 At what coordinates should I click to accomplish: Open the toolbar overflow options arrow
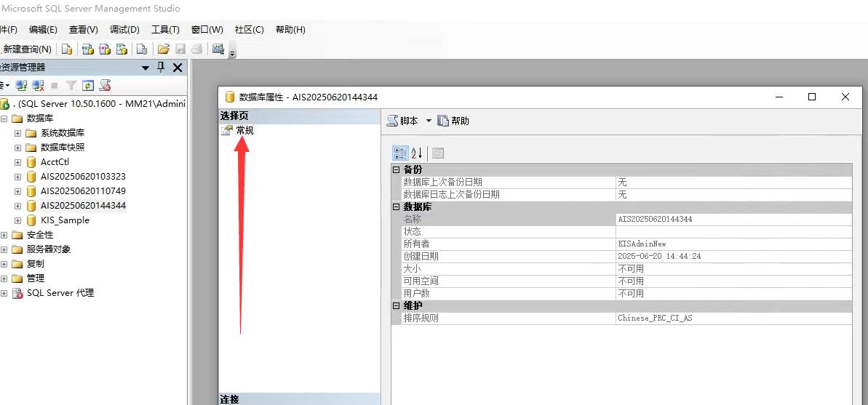pyautogui.click(x=233, y=53)
